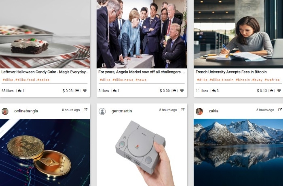
Task: Open comments on the Angela Merkel post
Action: (x=116, y=91)
